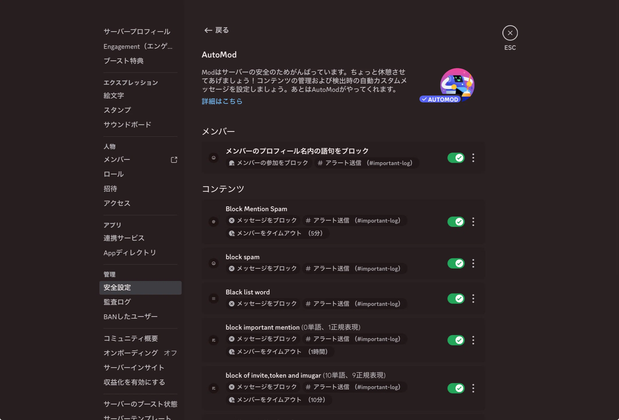Screen dimensions: 619x420
Task: Open 招待 settings page
Action: click(140, 189)
